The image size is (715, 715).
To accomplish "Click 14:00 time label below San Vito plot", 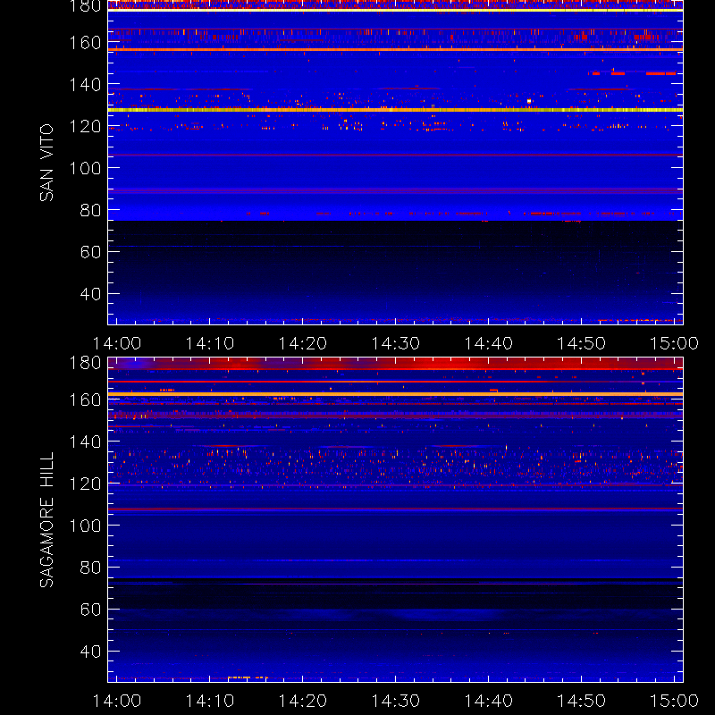I will (117, 343).
